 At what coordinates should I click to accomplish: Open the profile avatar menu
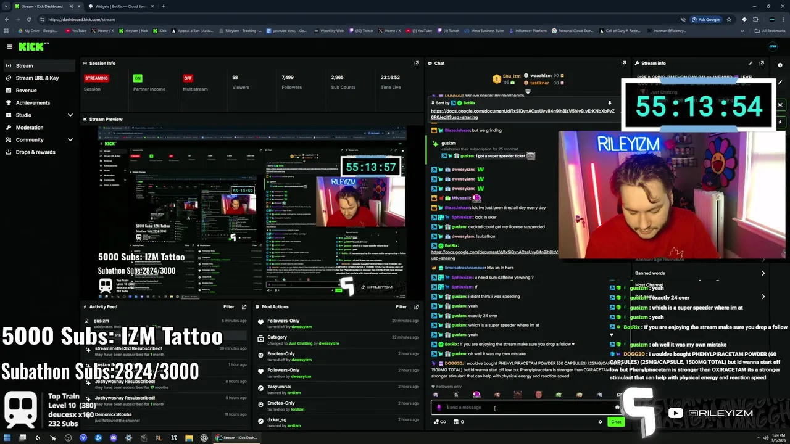(x=773, y=46)
